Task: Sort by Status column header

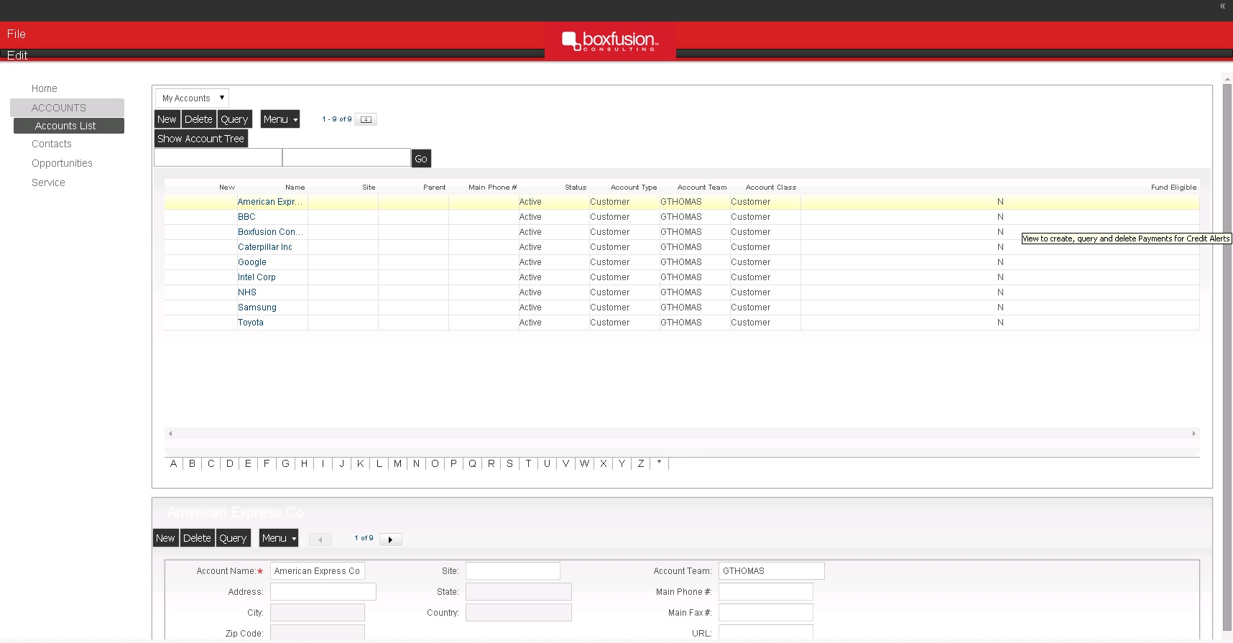Action: point(576,188)
